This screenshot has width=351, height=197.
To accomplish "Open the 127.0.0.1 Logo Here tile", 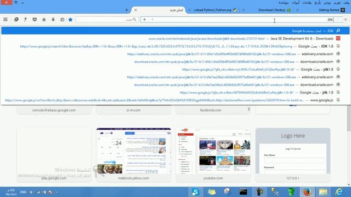I will coord(293,154).
